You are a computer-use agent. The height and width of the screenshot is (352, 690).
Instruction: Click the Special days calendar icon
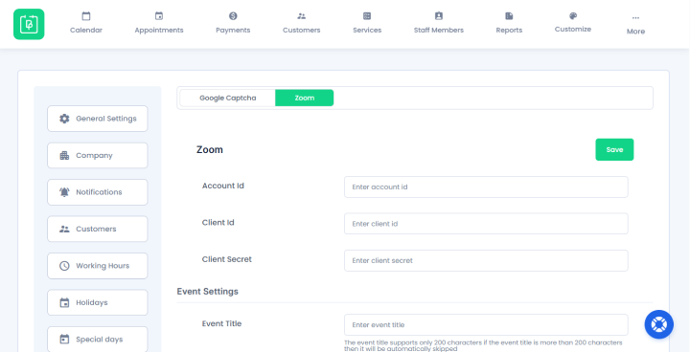[64, 340]
